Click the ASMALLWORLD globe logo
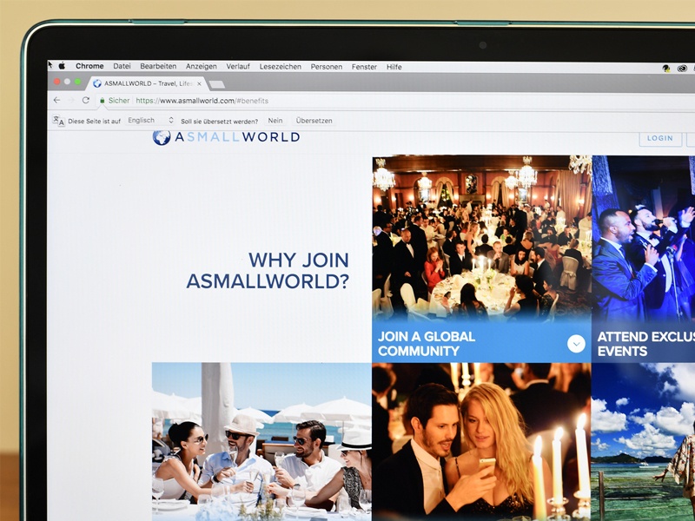The image size is (695, 521). click(162, 137)
